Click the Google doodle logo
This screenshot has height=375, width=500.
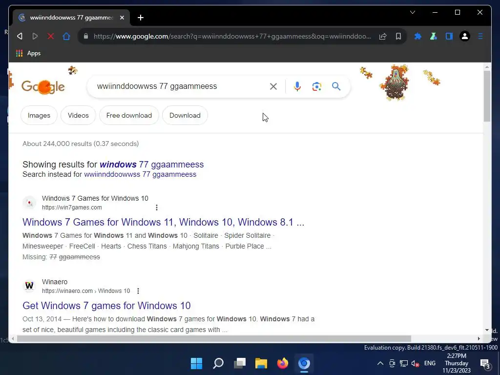coord(43,87)
